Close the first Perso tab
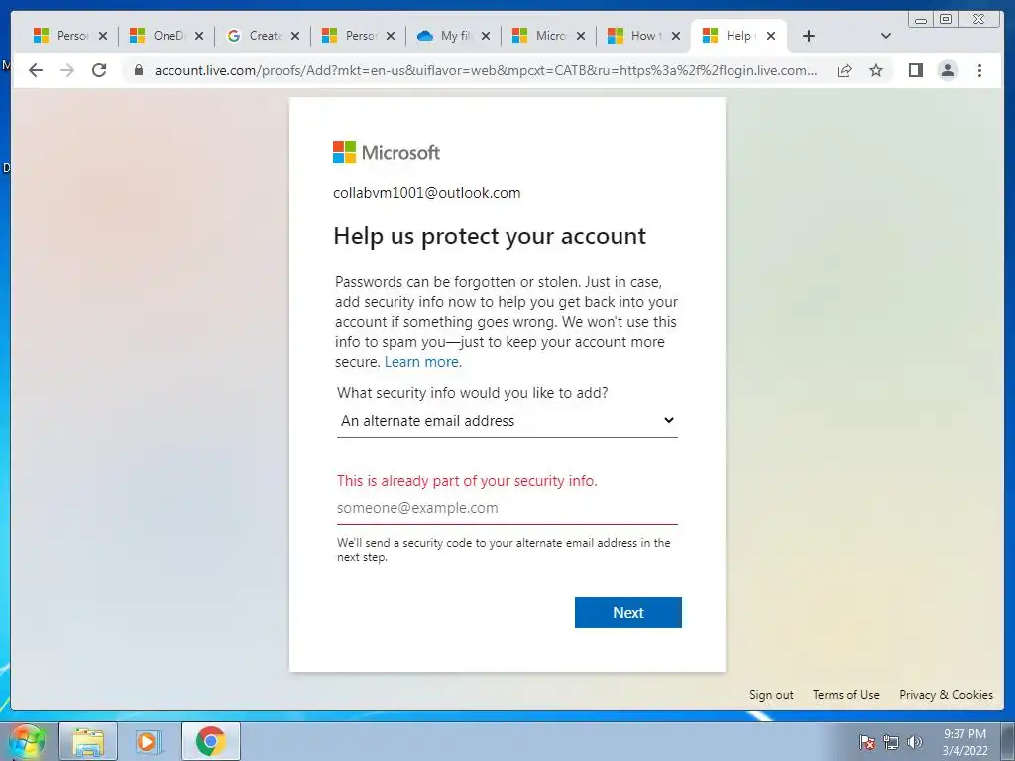1015x761 pixels. (103, 36)
